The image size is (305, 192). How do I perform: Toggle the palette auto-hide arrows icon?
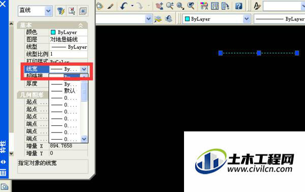tap(4, 162)
